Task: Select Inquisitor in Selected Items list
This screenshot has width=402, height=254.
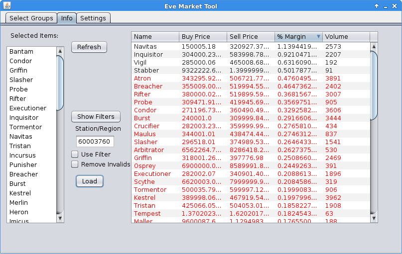Action: click(31, 118)
